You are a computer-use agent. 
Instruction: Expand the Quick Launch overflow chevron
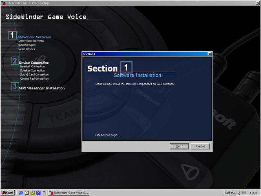pos(44,192)
